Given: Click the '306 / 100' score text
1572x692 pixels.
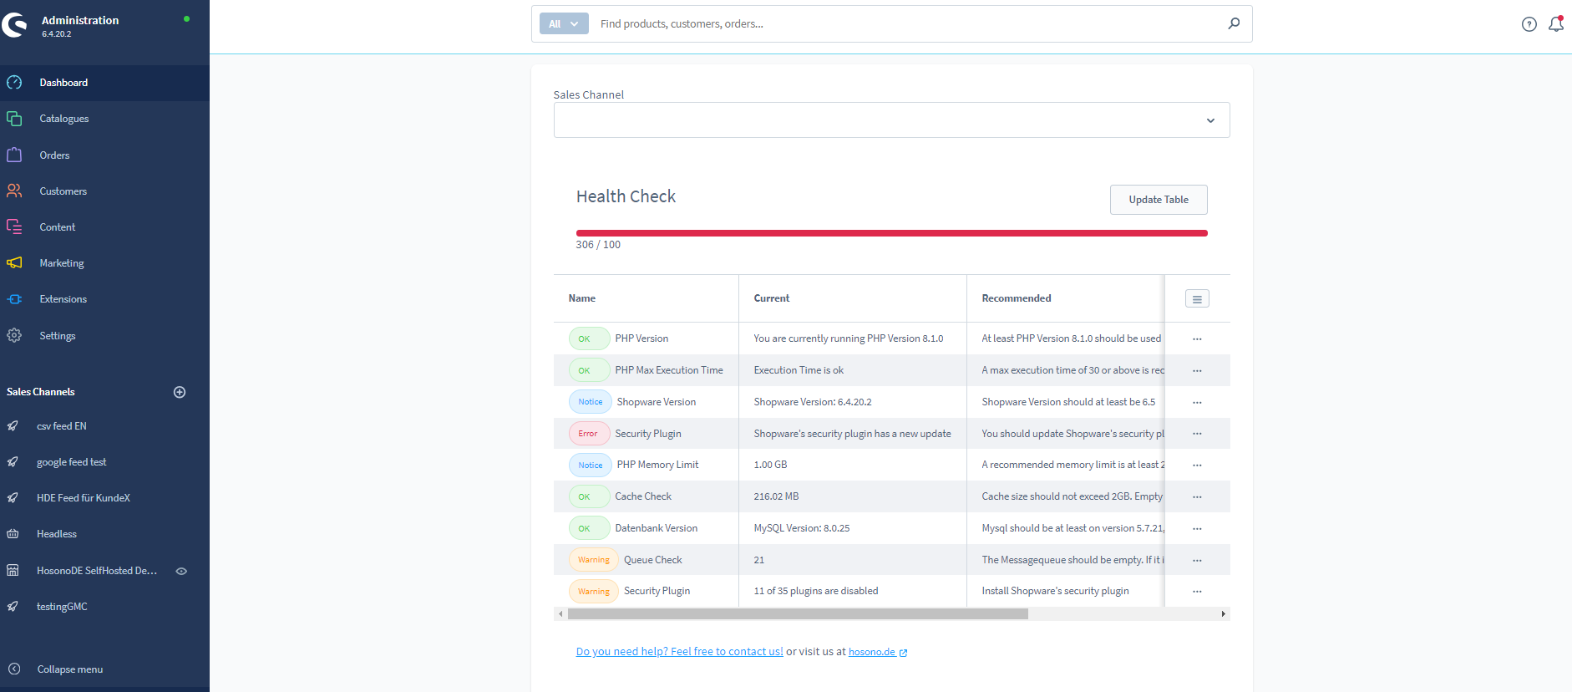Looking at the screenshot, I should (x=598, y=245).
